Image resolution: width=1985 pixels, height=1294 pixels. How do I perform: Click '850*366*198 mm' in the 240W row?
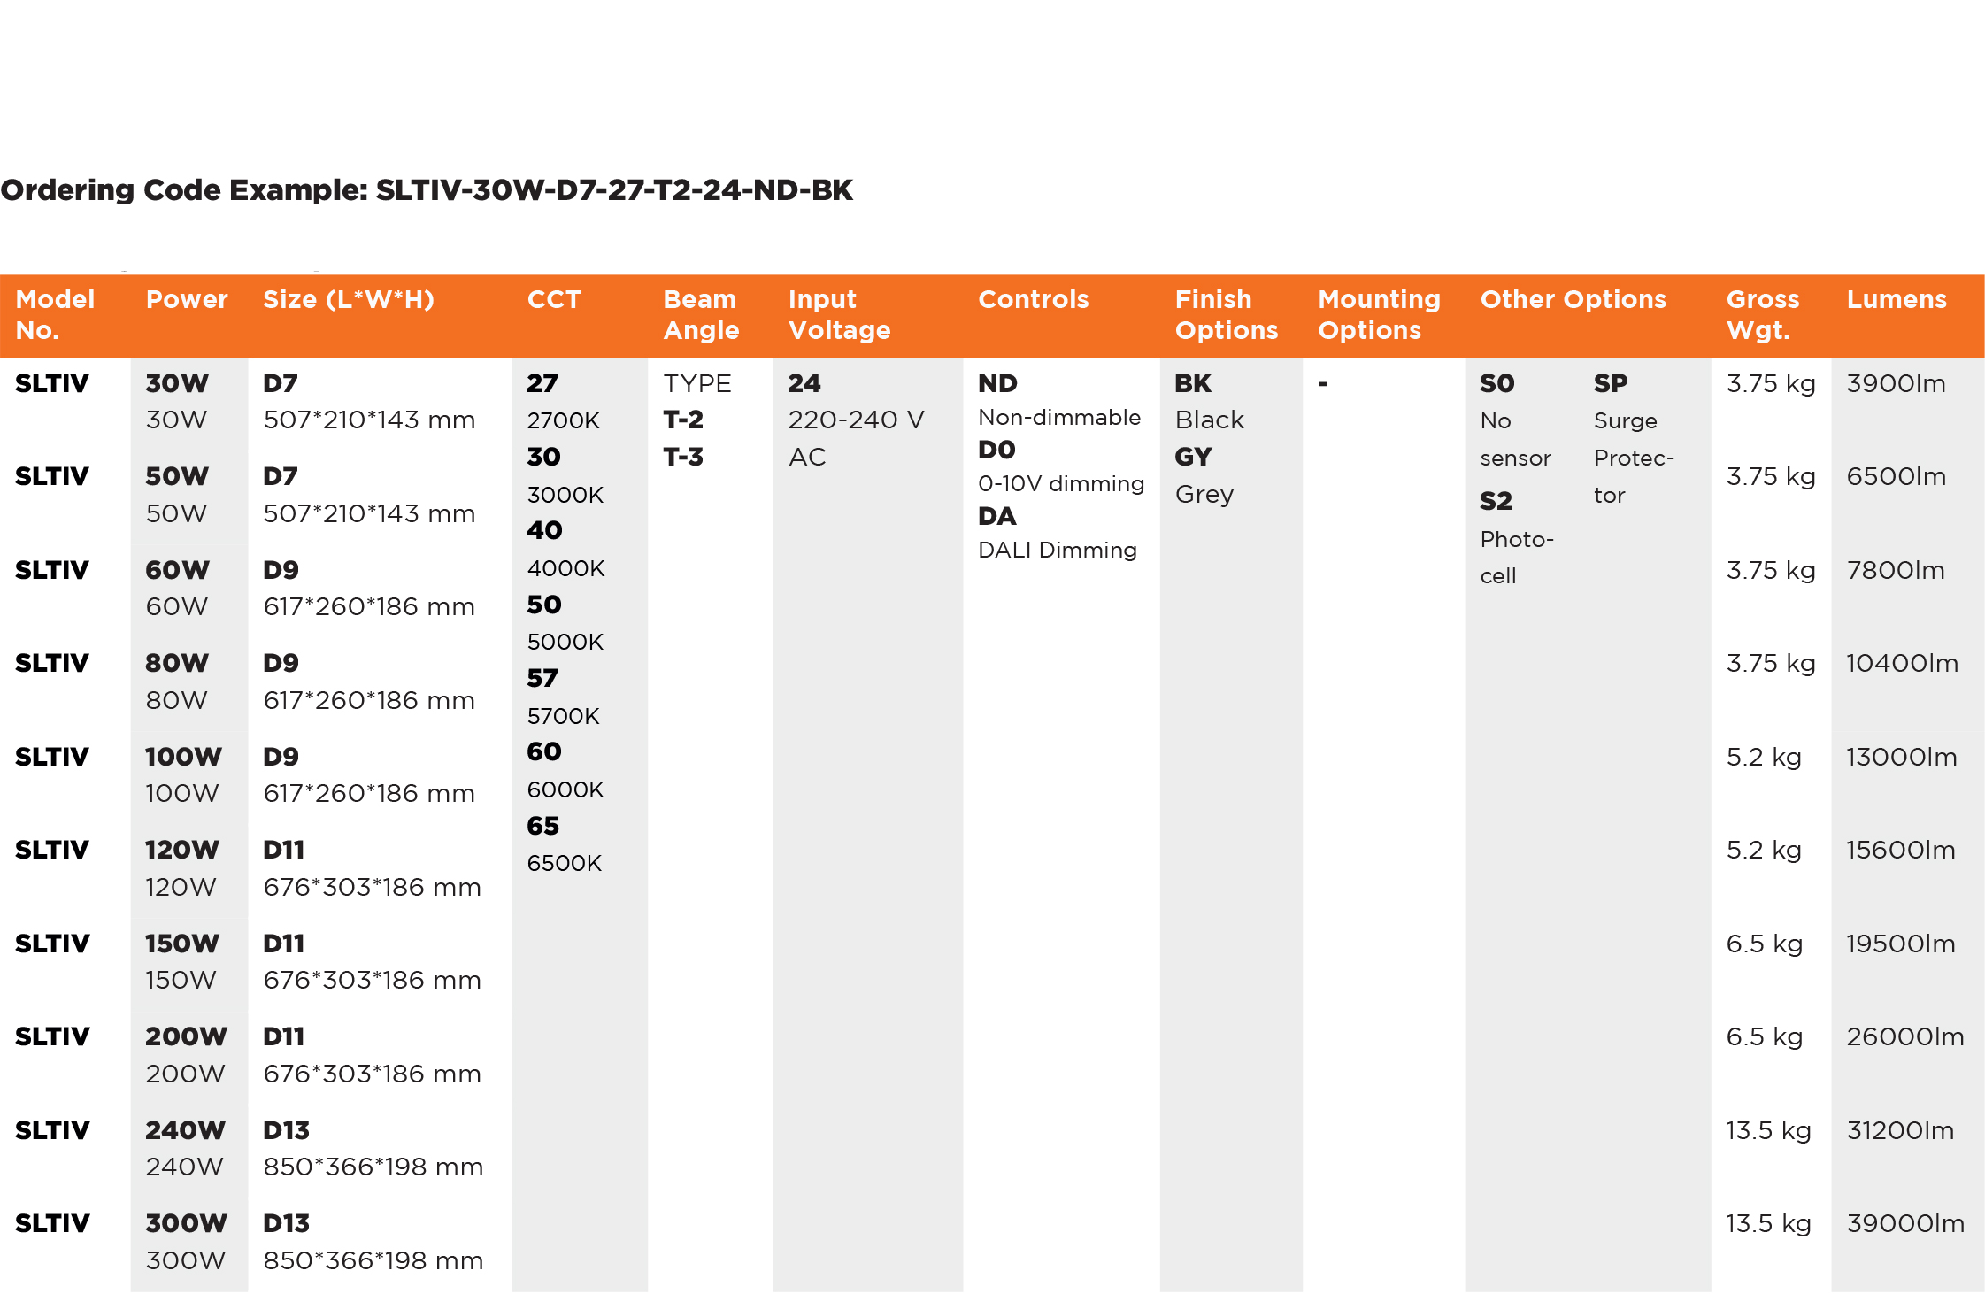point(373,1167)
